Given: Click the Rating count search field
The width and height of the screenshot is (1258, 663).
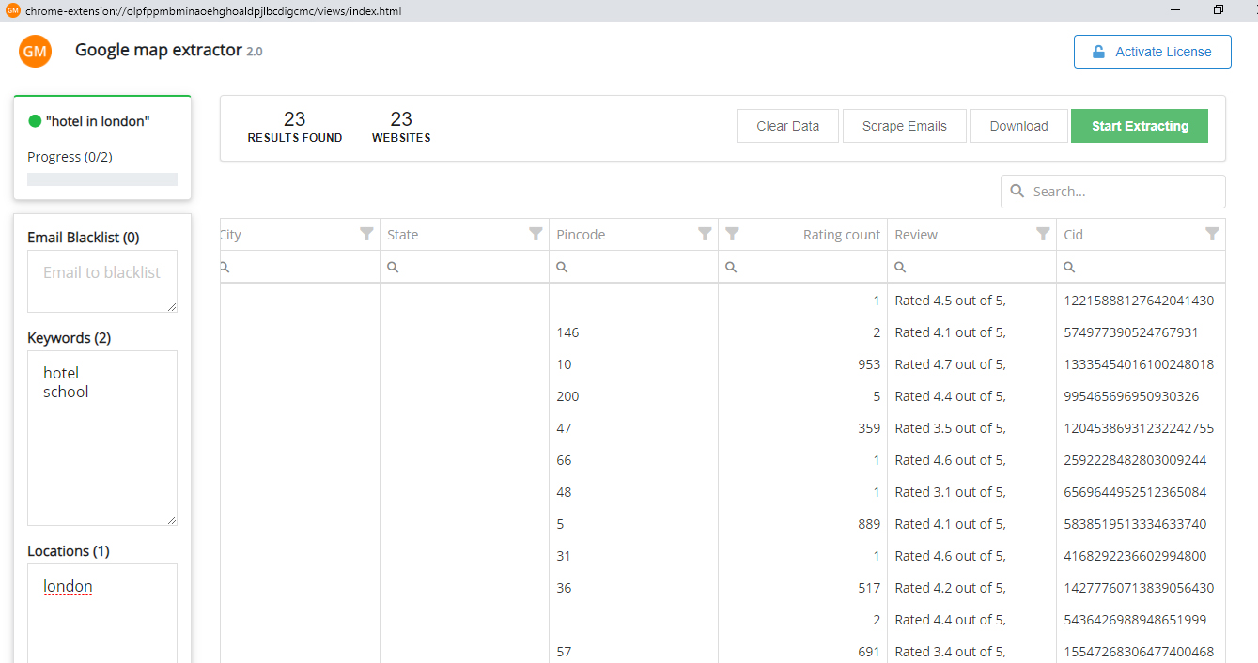Looking at the screenshot, I should point(802,267).
